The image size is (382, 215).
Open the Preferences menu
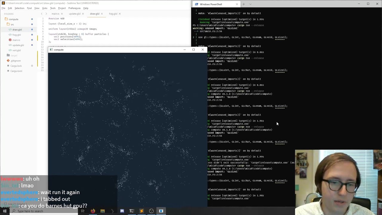[x=74, y=8]
